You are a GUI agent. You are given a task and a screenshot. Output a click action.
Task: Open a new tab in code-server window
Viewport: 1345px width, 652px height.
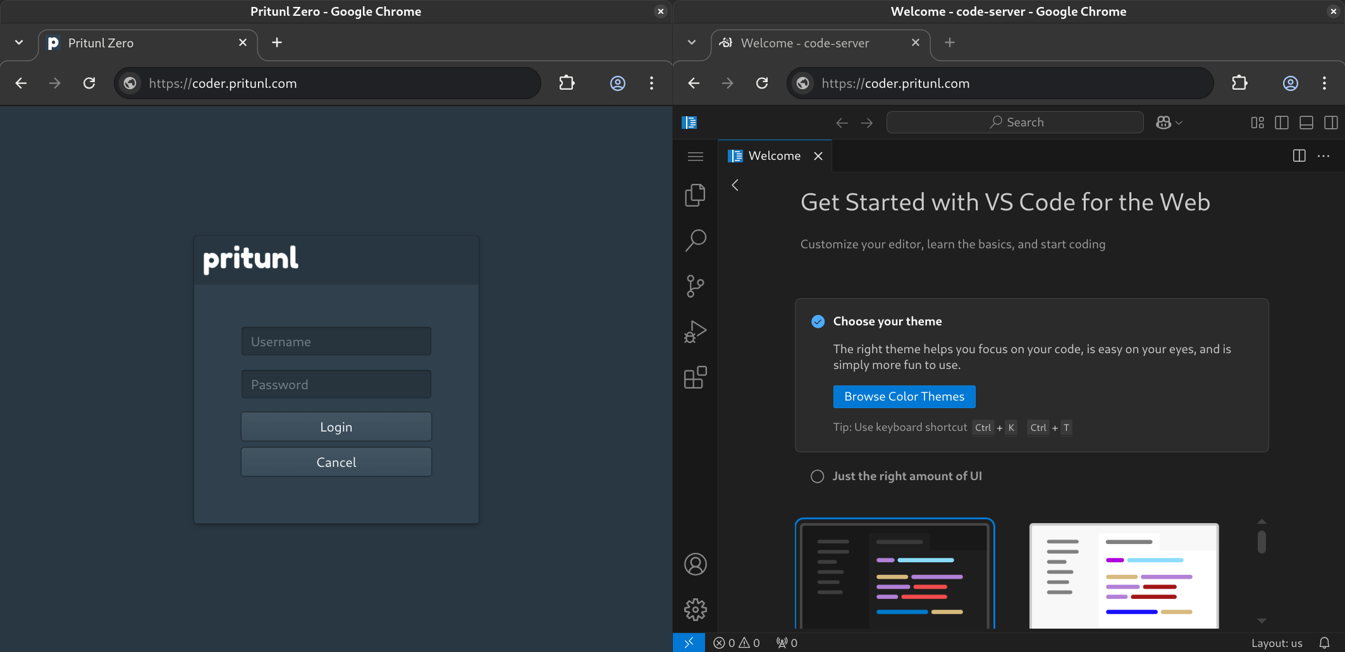point(950,42)
